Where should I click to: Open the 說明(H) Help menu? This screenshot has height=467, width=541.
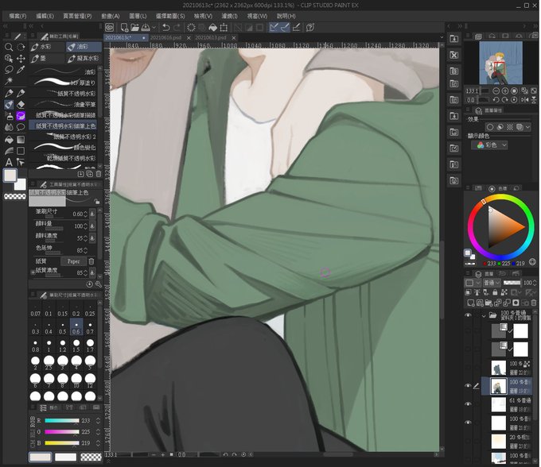286,16
